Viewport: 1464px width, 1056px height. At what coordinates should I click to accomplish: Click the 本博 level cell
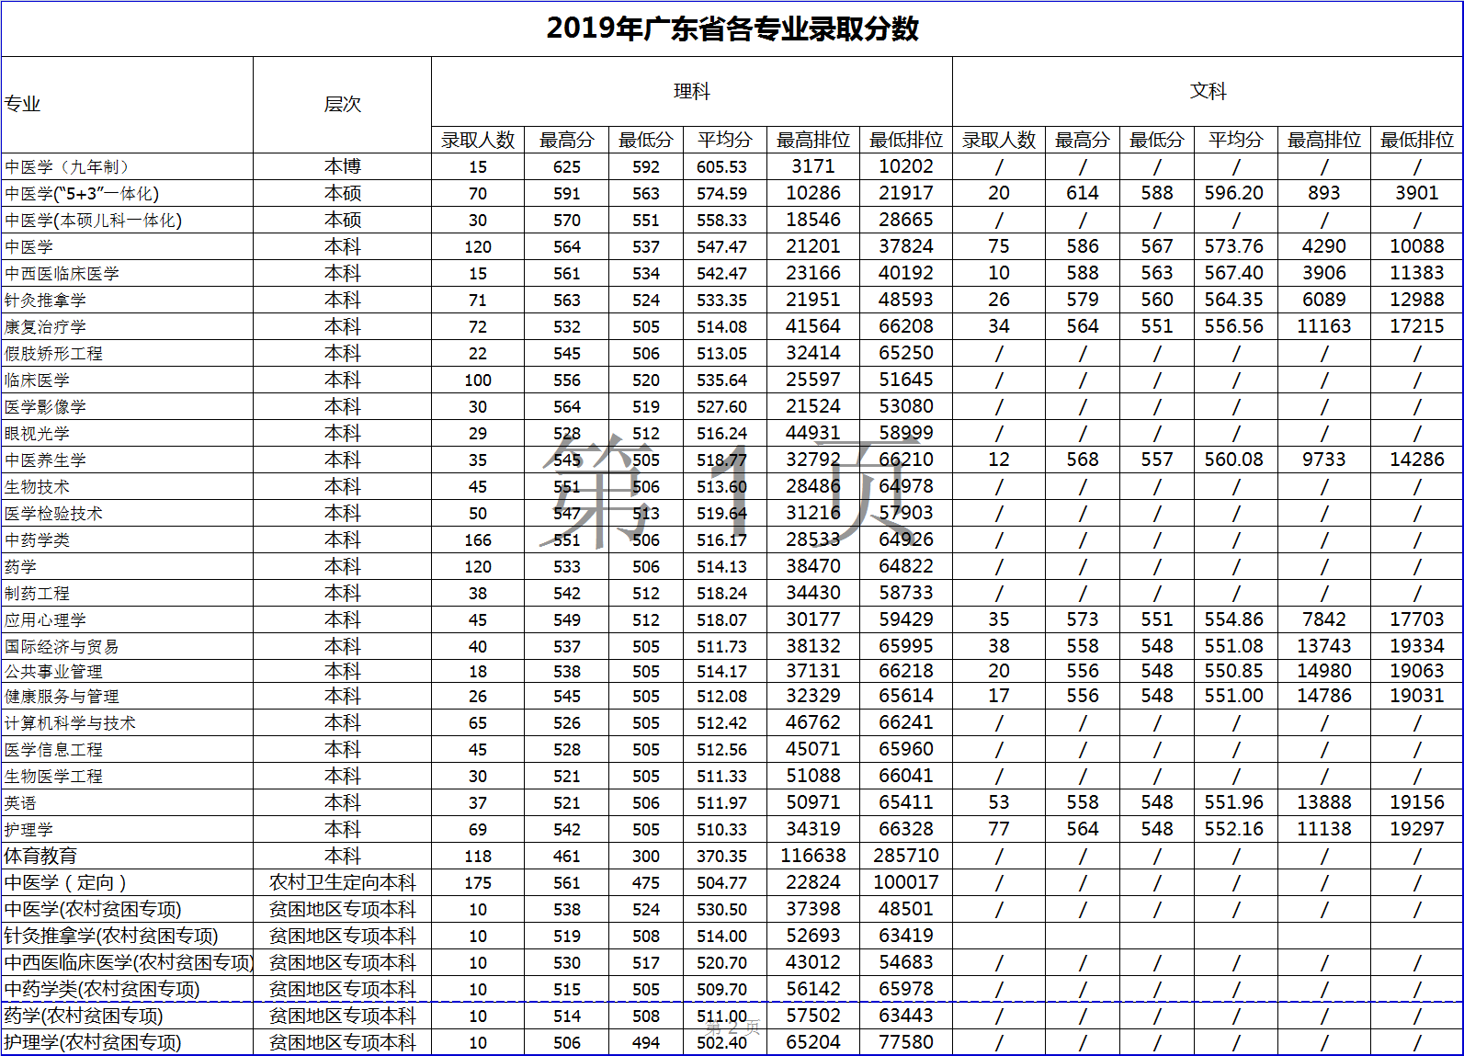[343, 166]
